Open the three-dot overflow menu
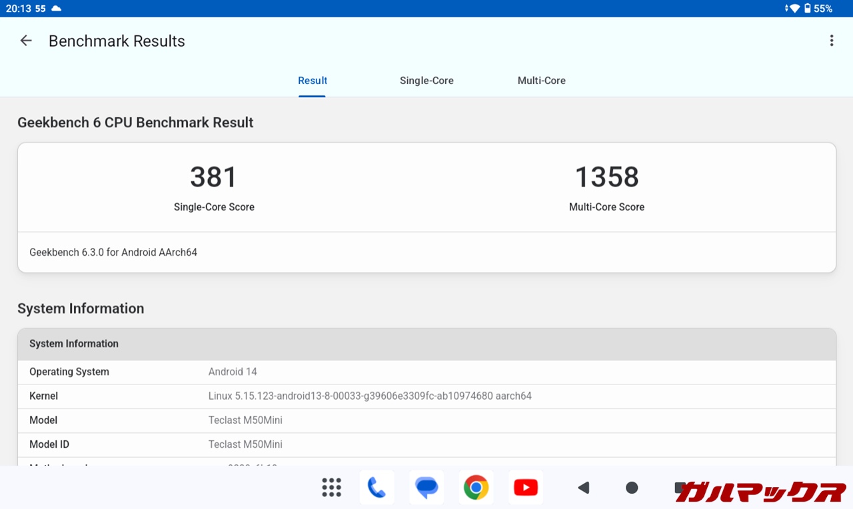Image resolution: width=853 pixels, height=509 pixels. point(831,41)
